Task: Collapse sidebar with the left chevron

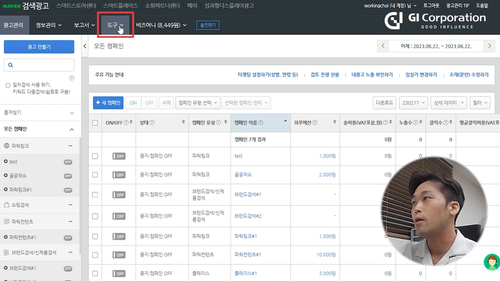Action: (85, 46)
